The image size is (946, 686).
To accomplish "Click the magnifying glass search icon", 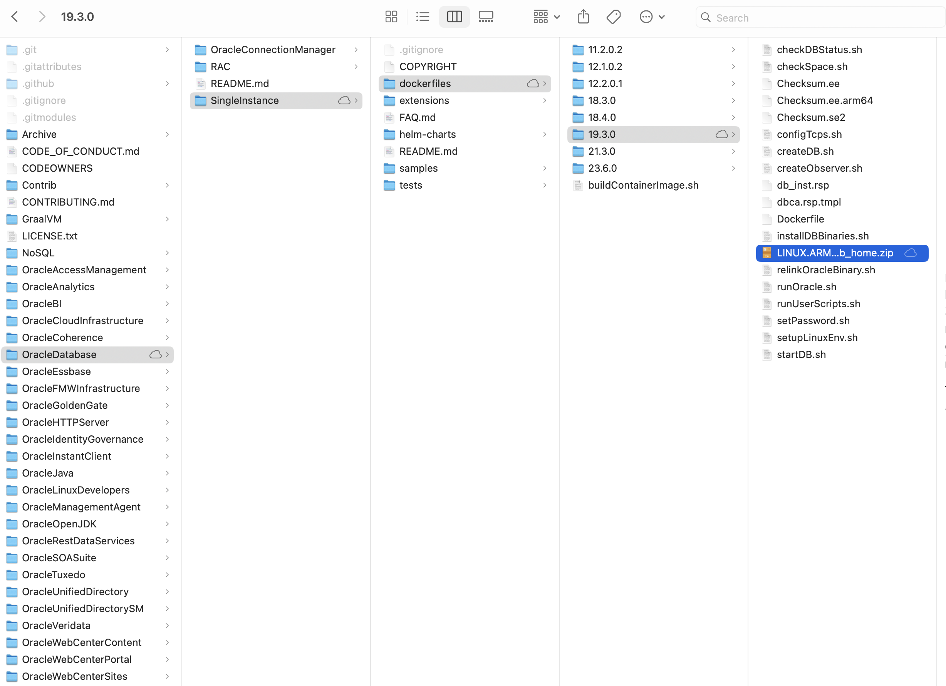I will tap(706, 17).
